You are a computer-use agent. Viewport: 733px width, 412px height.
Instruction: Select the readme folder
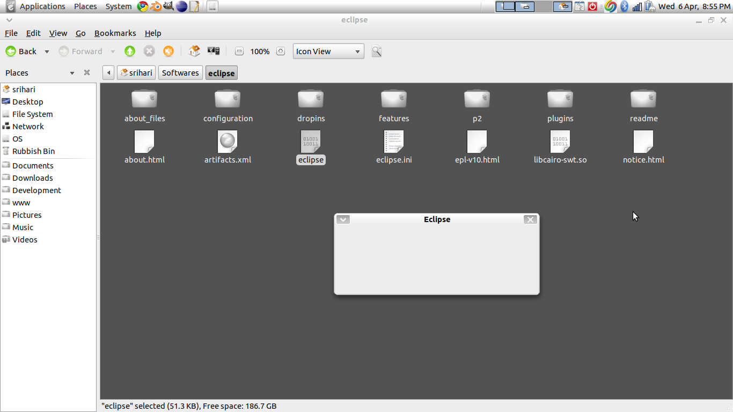pyautogui.click(x=643, y=106)
